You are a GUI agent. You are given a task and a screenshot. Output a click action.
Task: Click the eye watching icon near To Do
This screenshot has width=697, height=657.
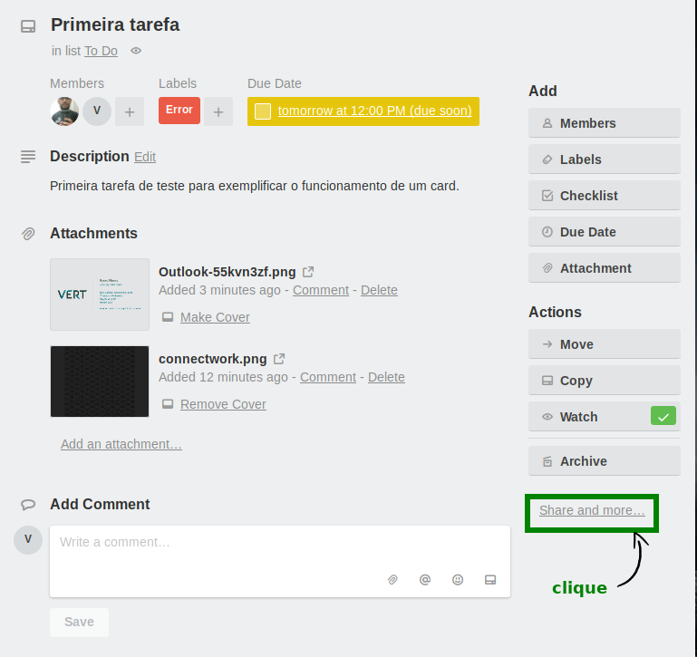[x=136, y=51]
